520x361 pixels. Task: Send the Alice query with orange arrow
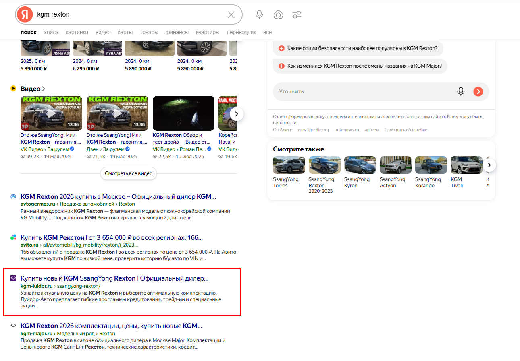pyautogui.click(x=478, y=91)
